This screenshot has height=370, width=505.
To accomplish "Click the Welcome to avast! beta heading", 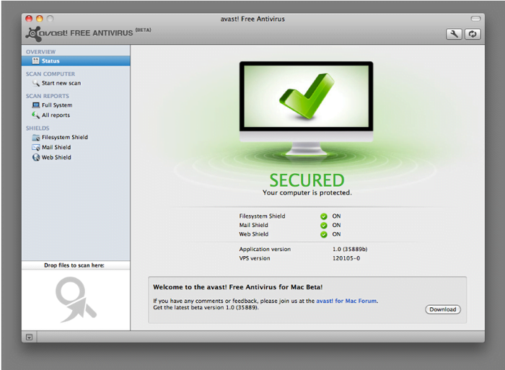I will [x=237, y=287].
